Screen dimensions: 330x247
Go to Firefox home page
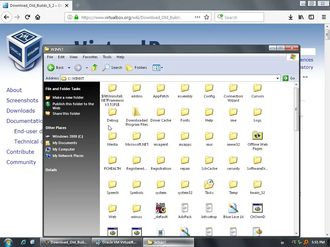pyautogui.click(x=38, y=17)
